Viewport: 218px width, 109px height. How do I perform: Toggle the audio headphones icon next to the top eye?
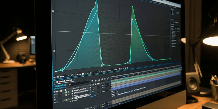tap(57, 92)
